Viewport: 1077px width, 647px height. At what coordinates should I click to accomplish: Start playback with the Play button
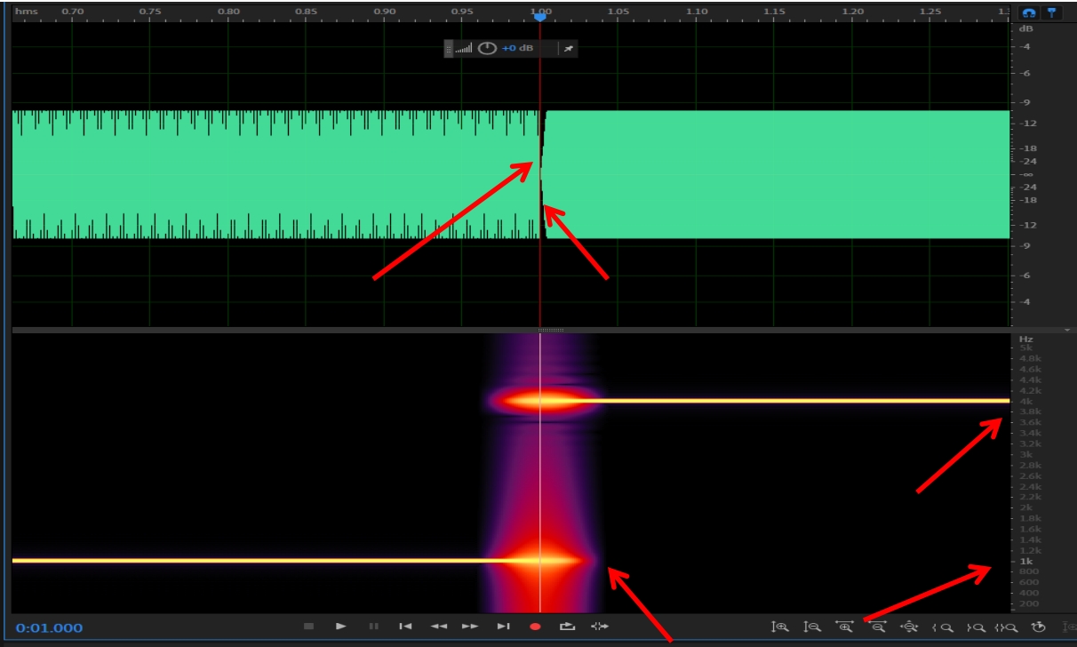341,627
